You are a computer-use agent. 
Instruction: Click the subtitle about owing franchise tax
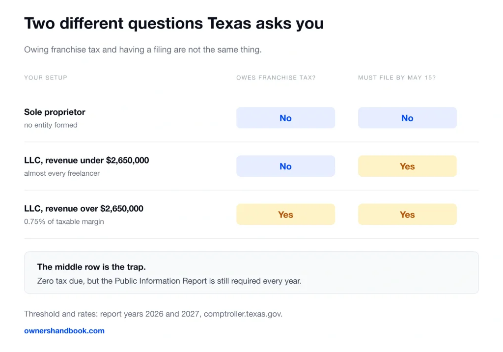[143, 50]
